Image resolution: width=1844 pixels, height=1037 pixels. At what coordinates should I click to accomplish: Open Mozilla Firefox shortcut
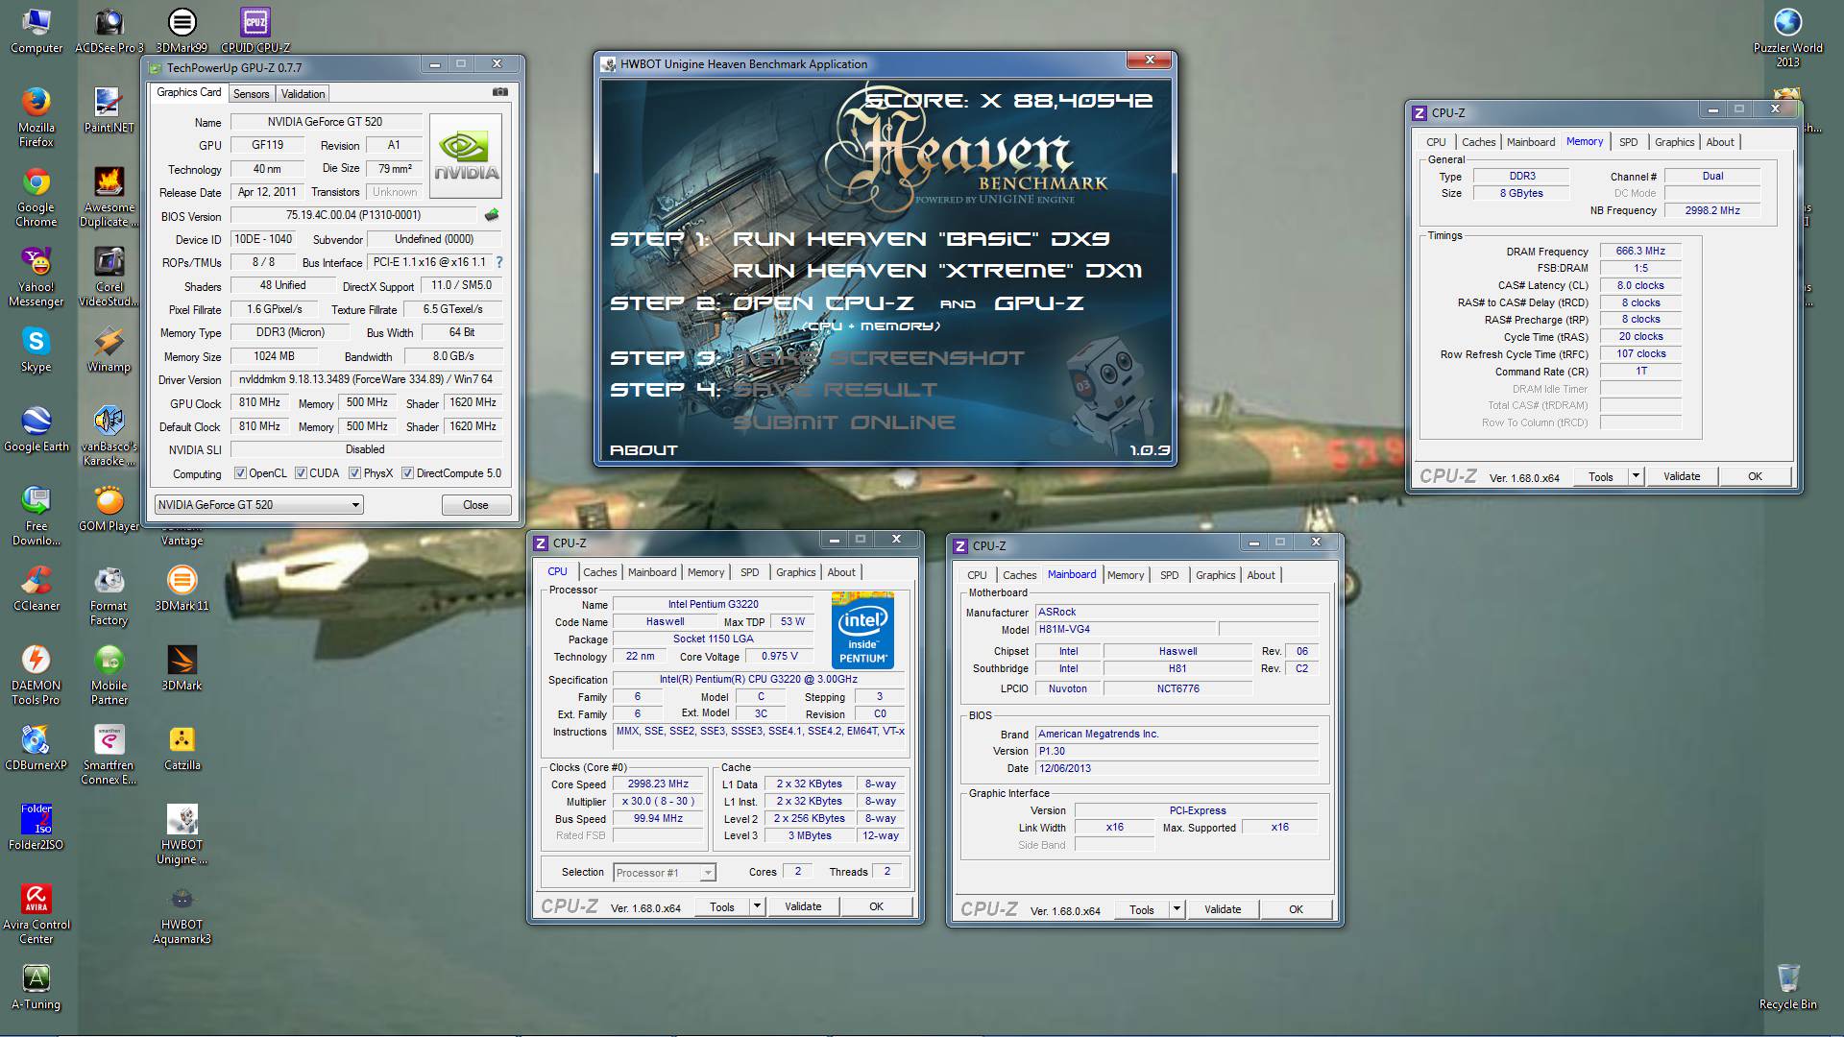click(36, 116)
